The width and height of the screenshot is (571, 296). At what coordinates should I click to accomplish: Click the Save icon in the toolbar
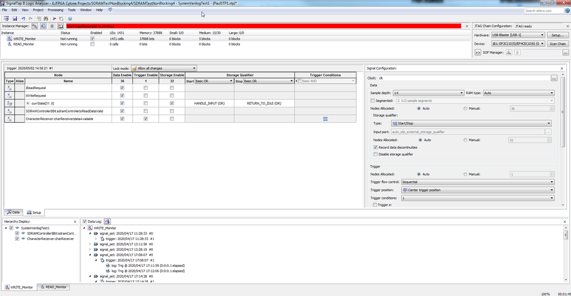point(15,18)
